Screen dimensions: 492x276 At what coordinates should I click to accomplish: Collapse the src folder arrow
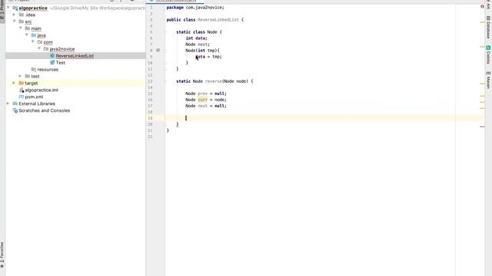point(15,21)
